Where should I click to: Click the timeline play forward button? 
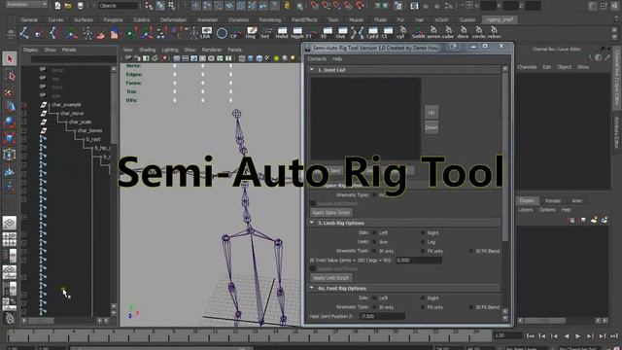(578, 336)
